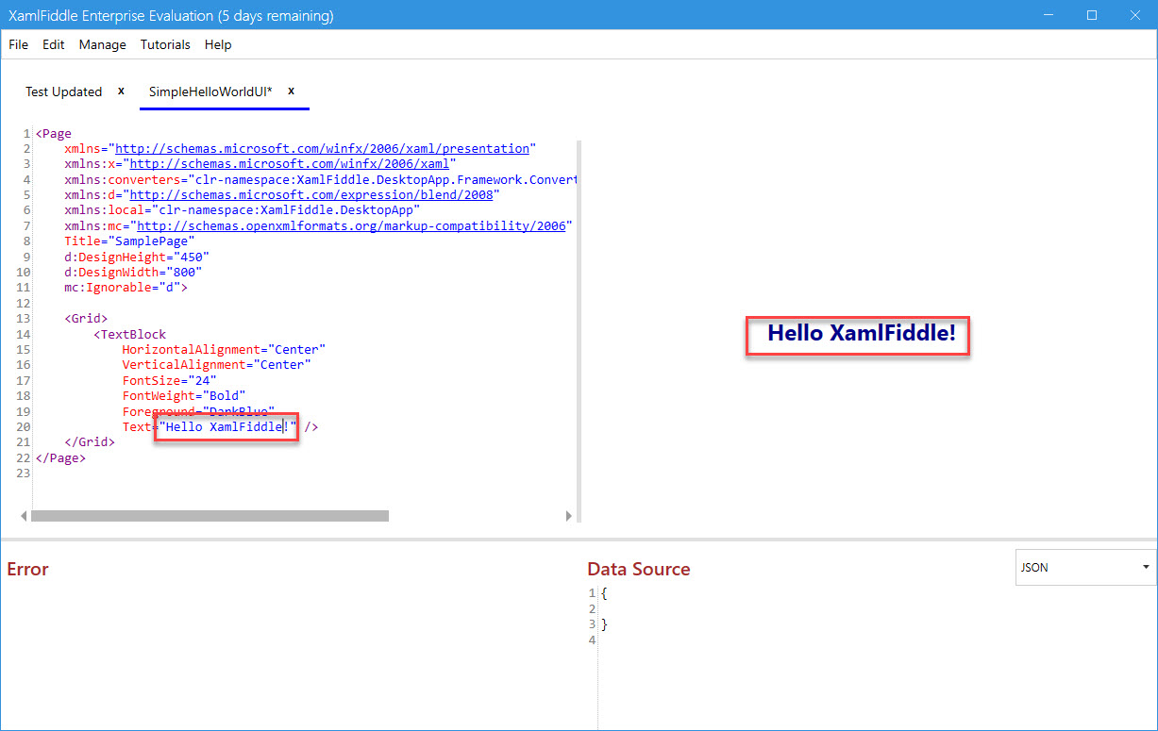This screenshot has height=731, width=1158.
Task: Open the Manage menu
Action: [x=102, y=44]
